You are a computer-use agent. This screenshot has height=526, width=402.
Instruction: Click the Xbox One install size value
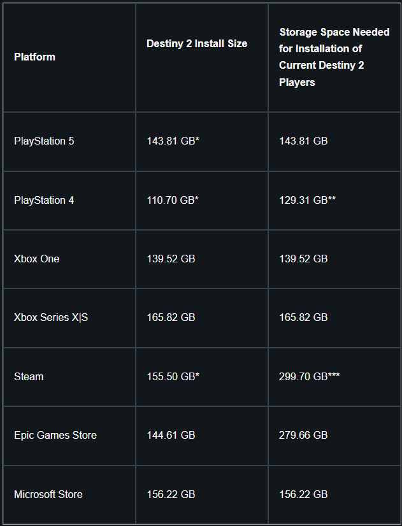point(171,259)
